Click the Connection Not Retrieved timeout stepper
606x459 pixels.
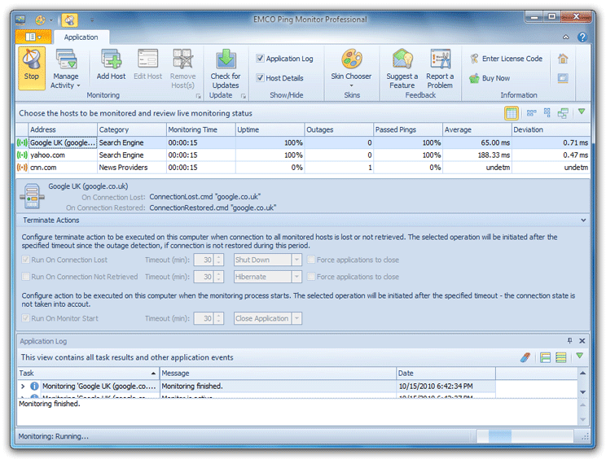pos(219,277)
